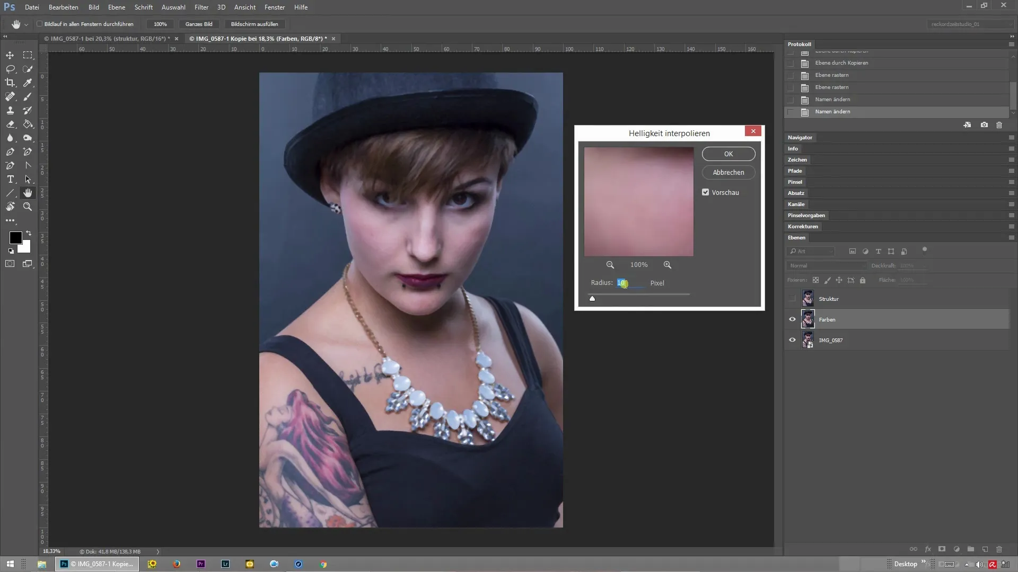The width and height of the screenshot is (1018, 572).
Task: Select the Zoom tool in toolbar
Action: [28, 207]
